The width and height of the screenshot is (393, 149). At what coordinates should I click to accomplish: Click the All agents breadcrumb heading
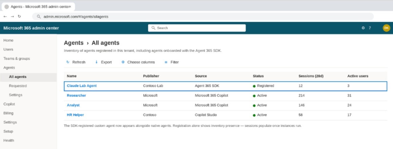click(x=105, y=43)
